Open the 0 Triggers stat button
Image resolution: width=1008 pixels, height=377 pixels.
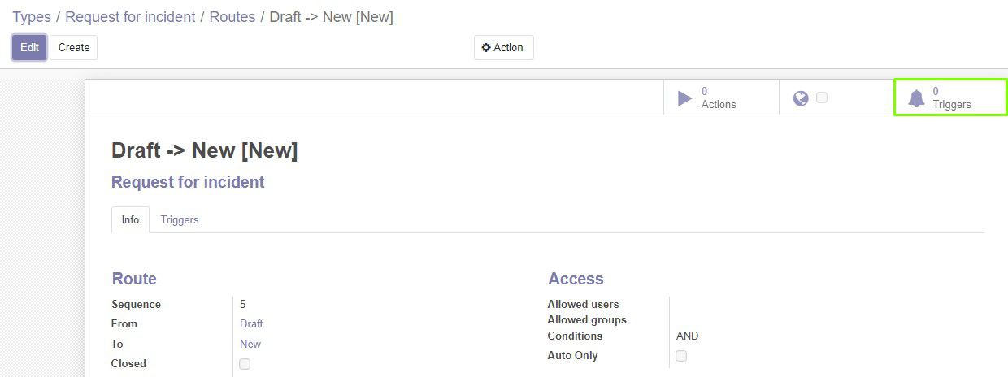(x=950, y=97)
